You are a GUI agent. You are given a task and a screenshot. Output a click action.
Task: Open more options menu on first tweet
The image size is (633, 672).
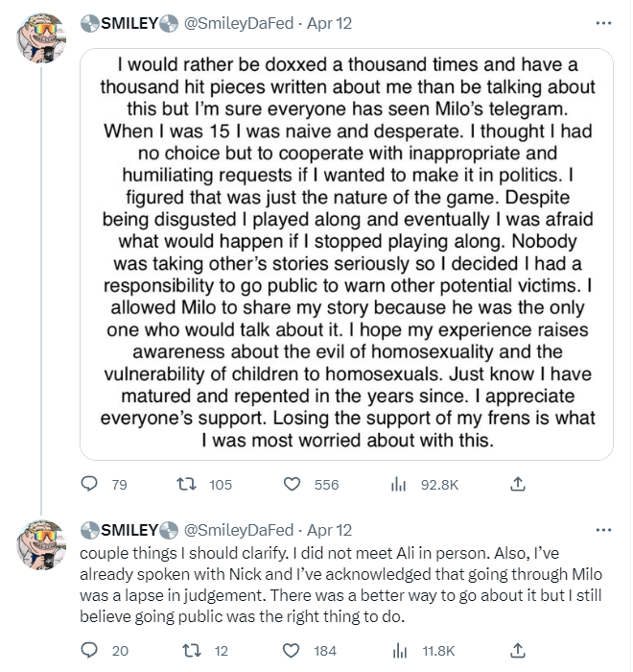(x=603, y=23)
